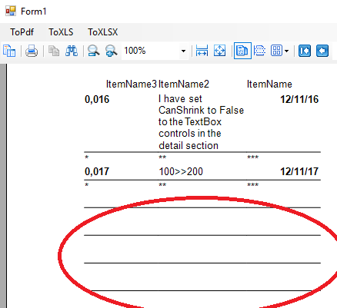Click the ToXLSX export button

tap(103, 32)
